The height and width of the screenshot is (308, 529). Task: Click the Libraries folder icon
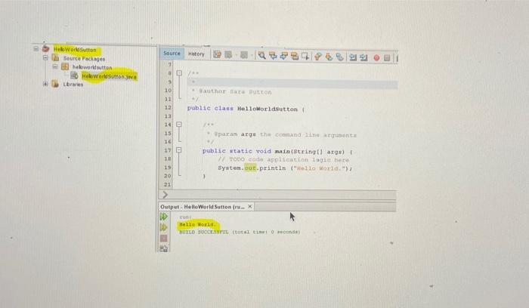pyautogui.click(x=55, y=84)
